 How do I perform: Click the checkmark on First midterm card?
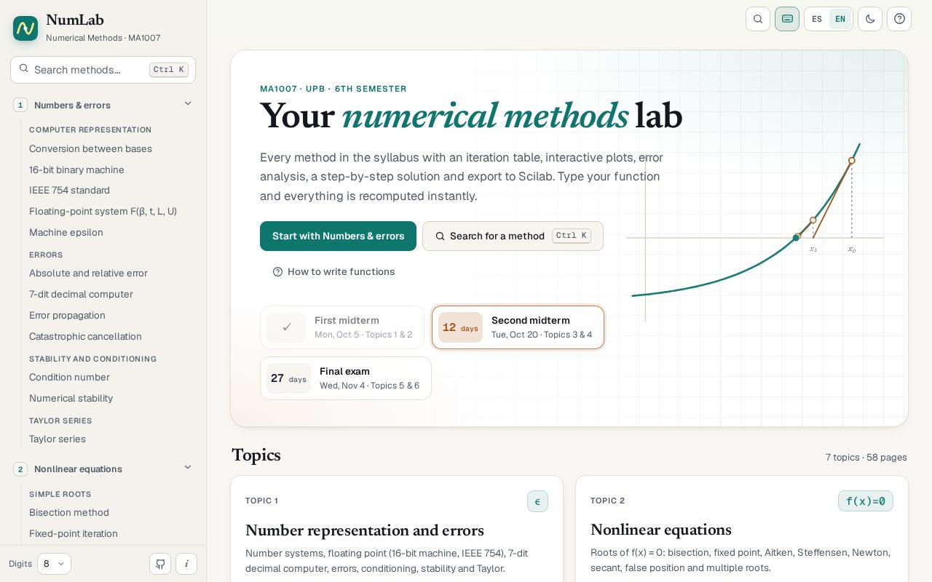coord(286,327)
